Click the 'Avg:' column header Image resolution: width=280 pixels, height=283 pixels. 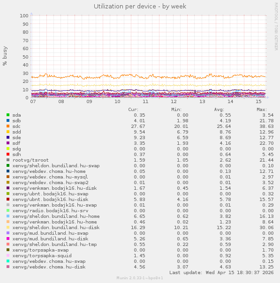coord(219,110)
